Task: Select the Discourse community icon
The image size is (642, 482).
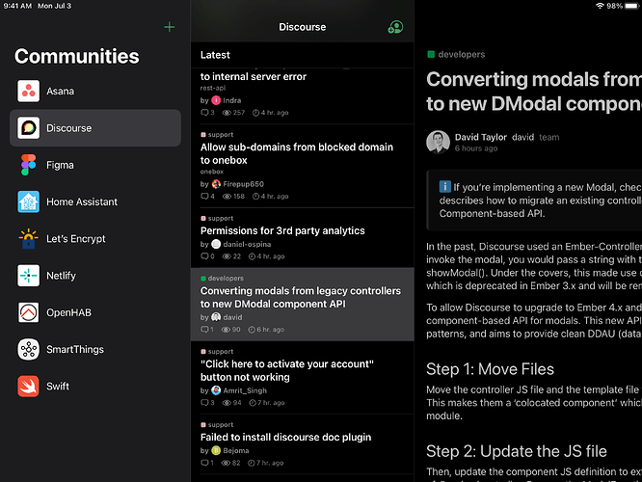Action: click(x=28, y=128)
